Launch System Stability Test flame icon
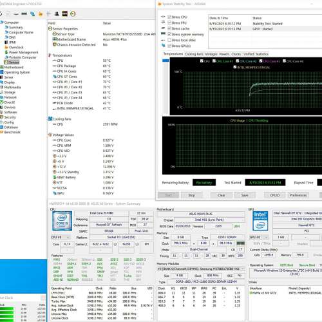 (41, 14)
